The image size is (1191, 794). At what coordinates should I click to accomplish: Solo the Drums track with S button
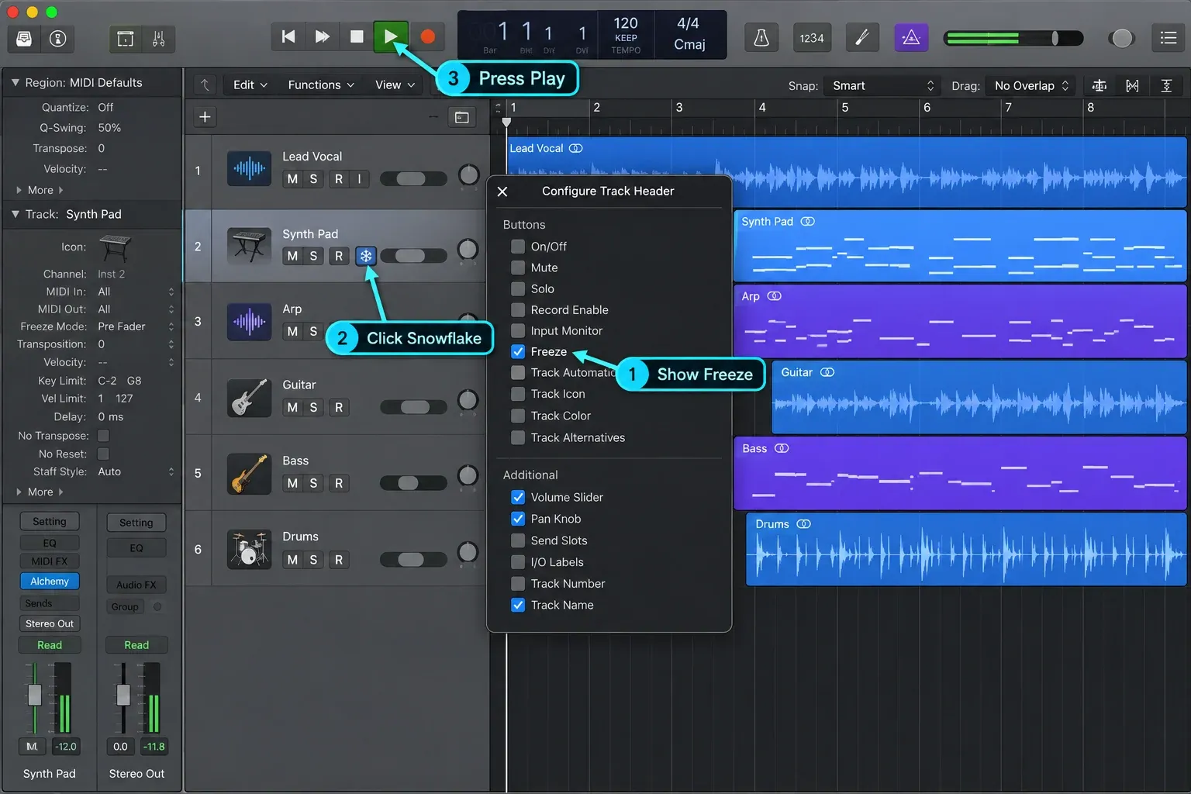point(313,560)
